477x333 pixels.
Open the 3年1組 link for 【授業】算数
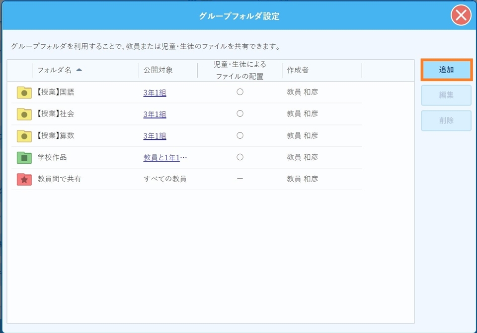[x=155, y=136]
